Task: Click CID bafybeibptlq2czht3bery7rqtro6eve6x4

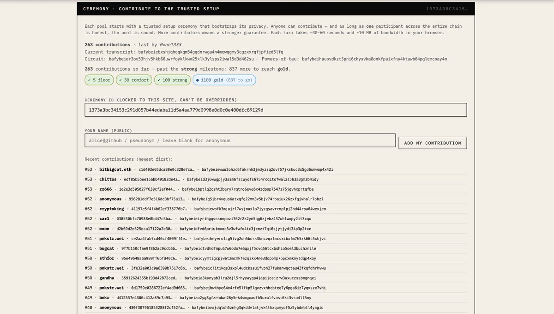Action: click(x=248, y=189)
